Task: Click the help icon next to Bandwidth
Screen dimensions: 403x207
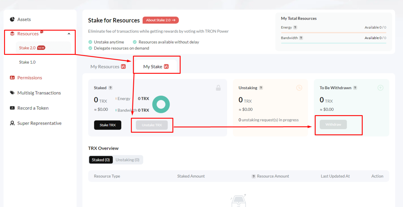Action: tap(301, 38)
